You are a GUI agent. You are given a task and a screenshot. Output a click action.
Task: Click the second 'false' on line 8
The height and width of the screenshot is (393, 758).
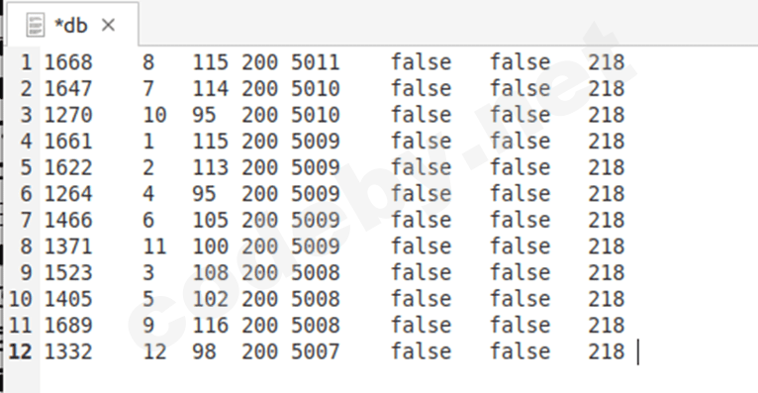tap(521, 246)
